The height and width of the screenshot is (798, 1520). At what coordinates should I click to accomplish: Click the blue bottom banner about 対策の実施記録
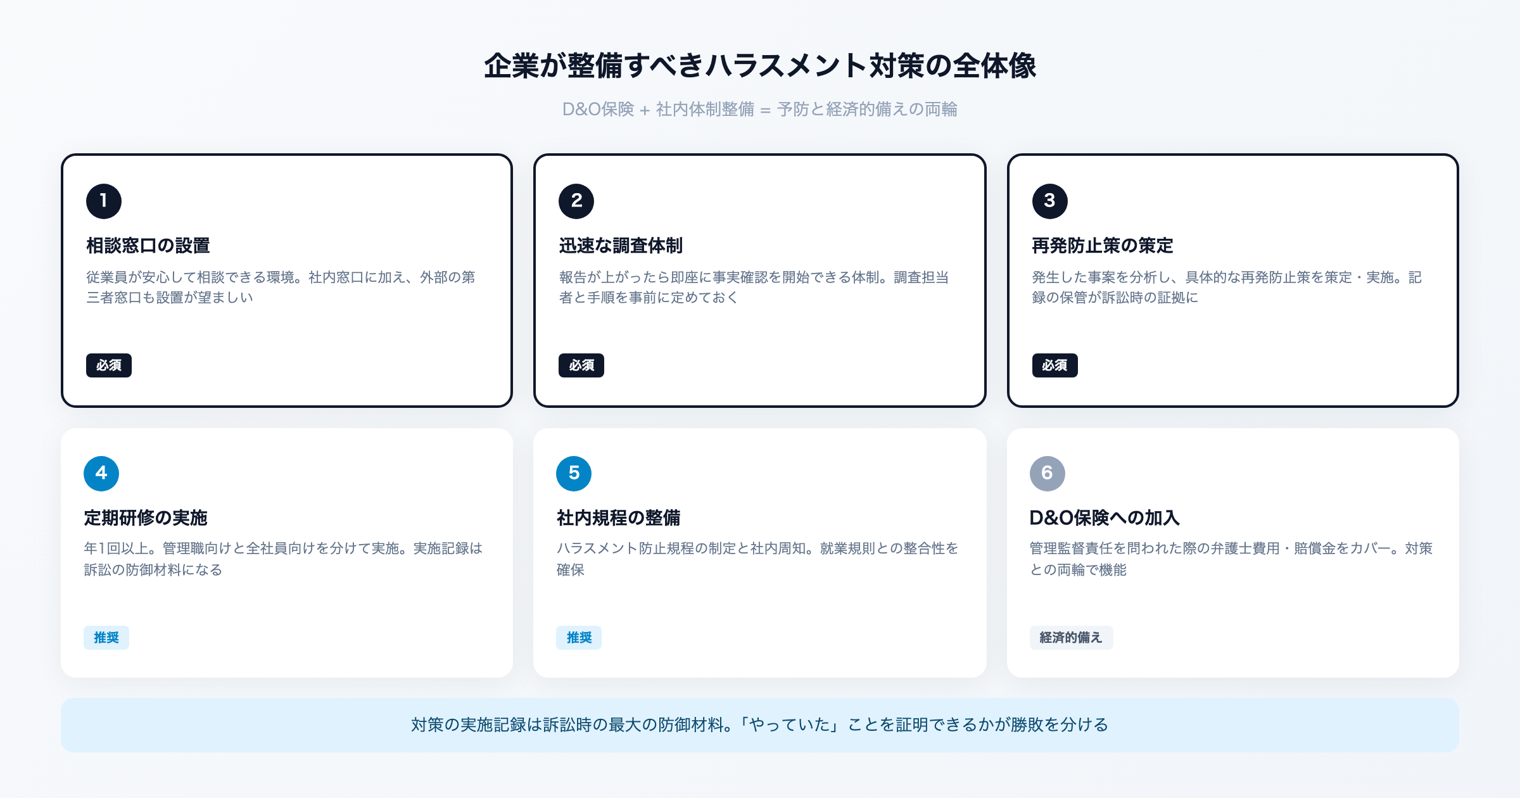[760, 726]
